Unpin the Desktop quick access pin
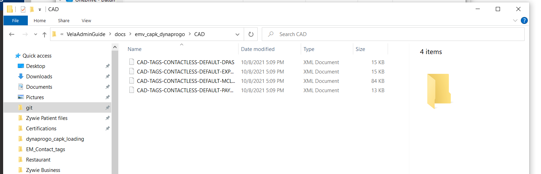 [x=107, y=66]
